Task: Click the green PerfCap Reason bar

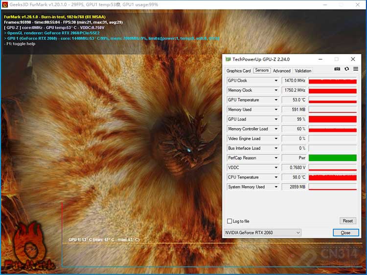Action: click(x=333, y=158)
